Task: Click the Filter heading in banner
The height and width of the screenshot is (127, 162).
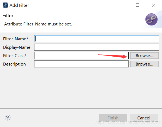Action: [x=8, y=16]
